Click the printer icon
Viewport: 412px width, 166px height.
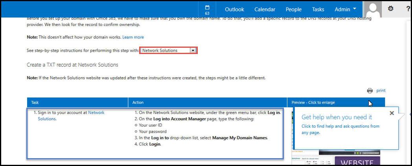pyautogui.click(x=370, y=90)
